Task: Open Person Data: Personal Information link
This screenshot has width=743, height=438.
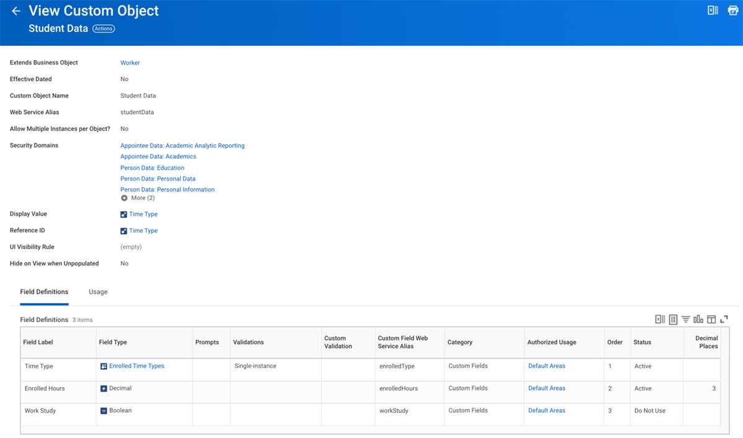Action: click(x=167, y=190)
